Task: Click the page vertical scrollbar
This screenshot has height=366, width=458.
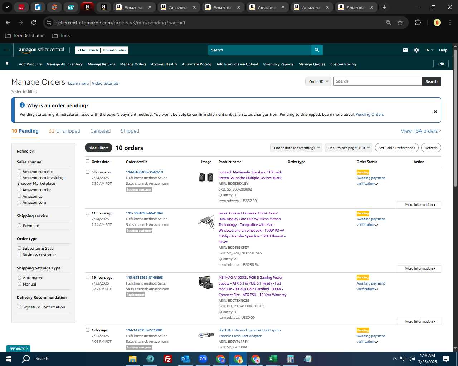Action: click(x=455, y=118)
